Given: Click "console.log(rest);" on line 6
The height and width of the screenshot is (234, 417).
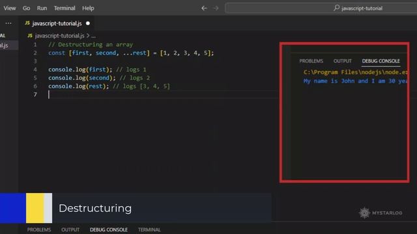Looking at the screenshot, I should tap(79, 86).
